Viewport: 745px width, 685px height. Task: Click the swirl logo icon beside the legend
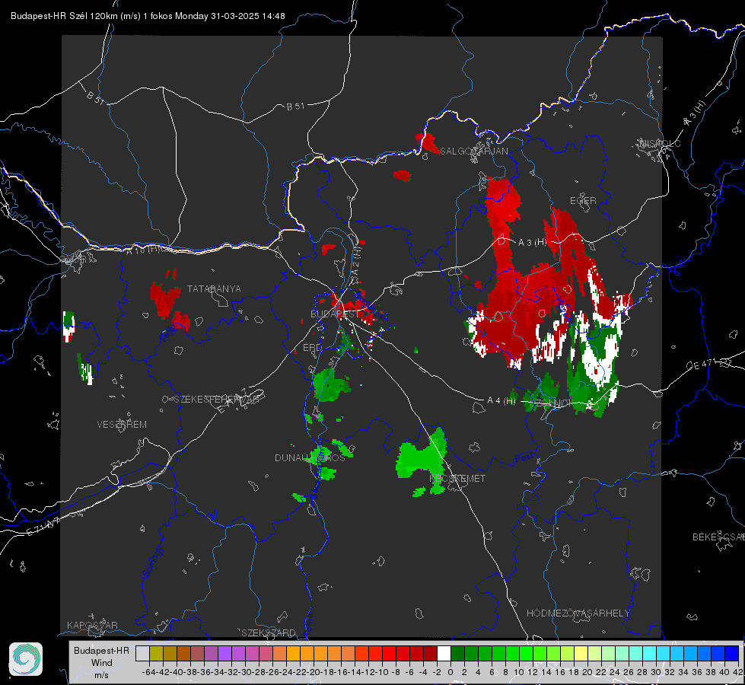tap(26, 659)
